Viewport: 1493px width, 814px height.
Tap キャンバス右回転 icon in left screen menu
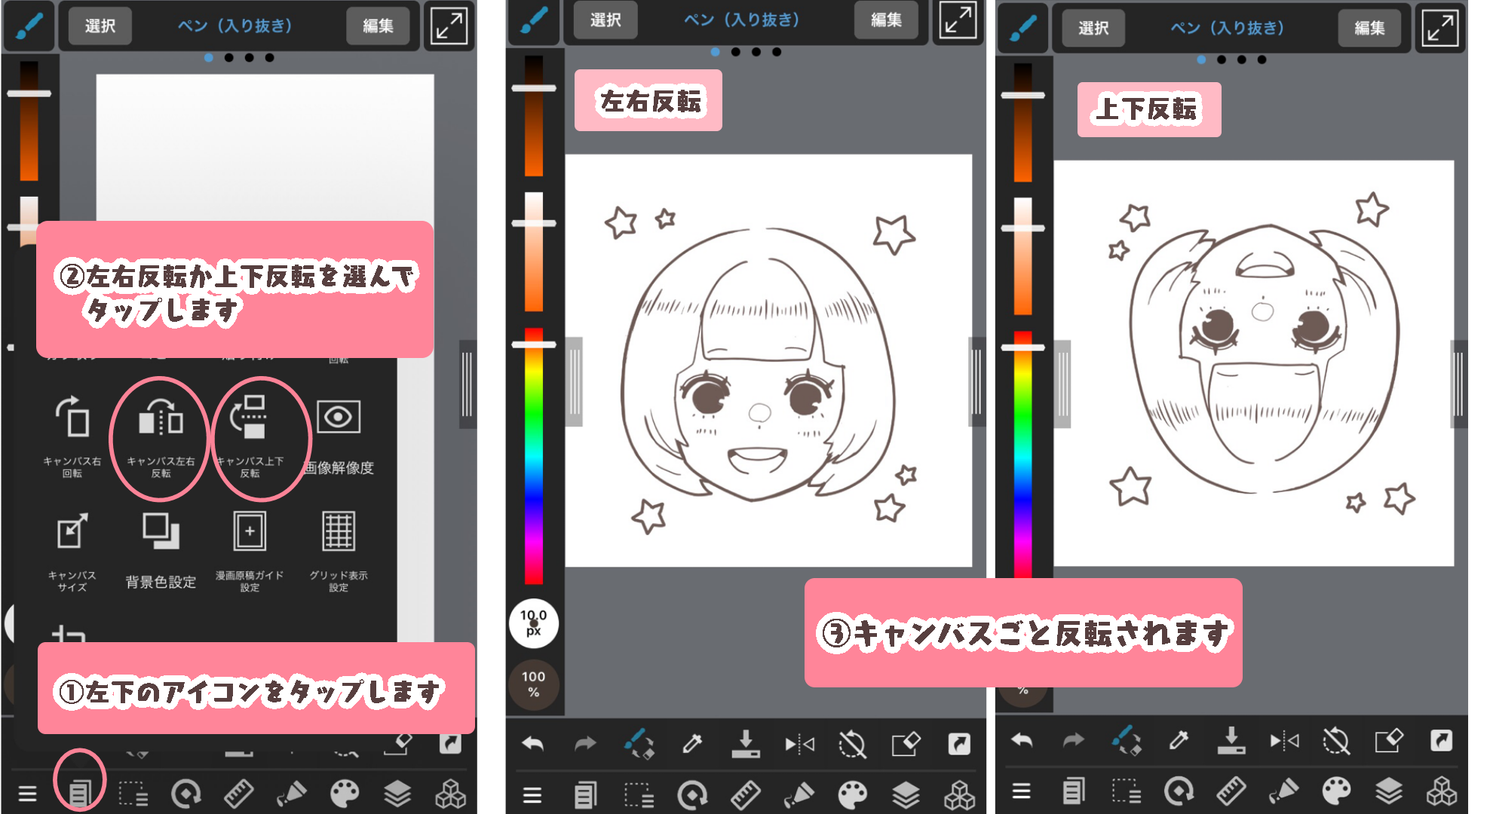[72, 417]
